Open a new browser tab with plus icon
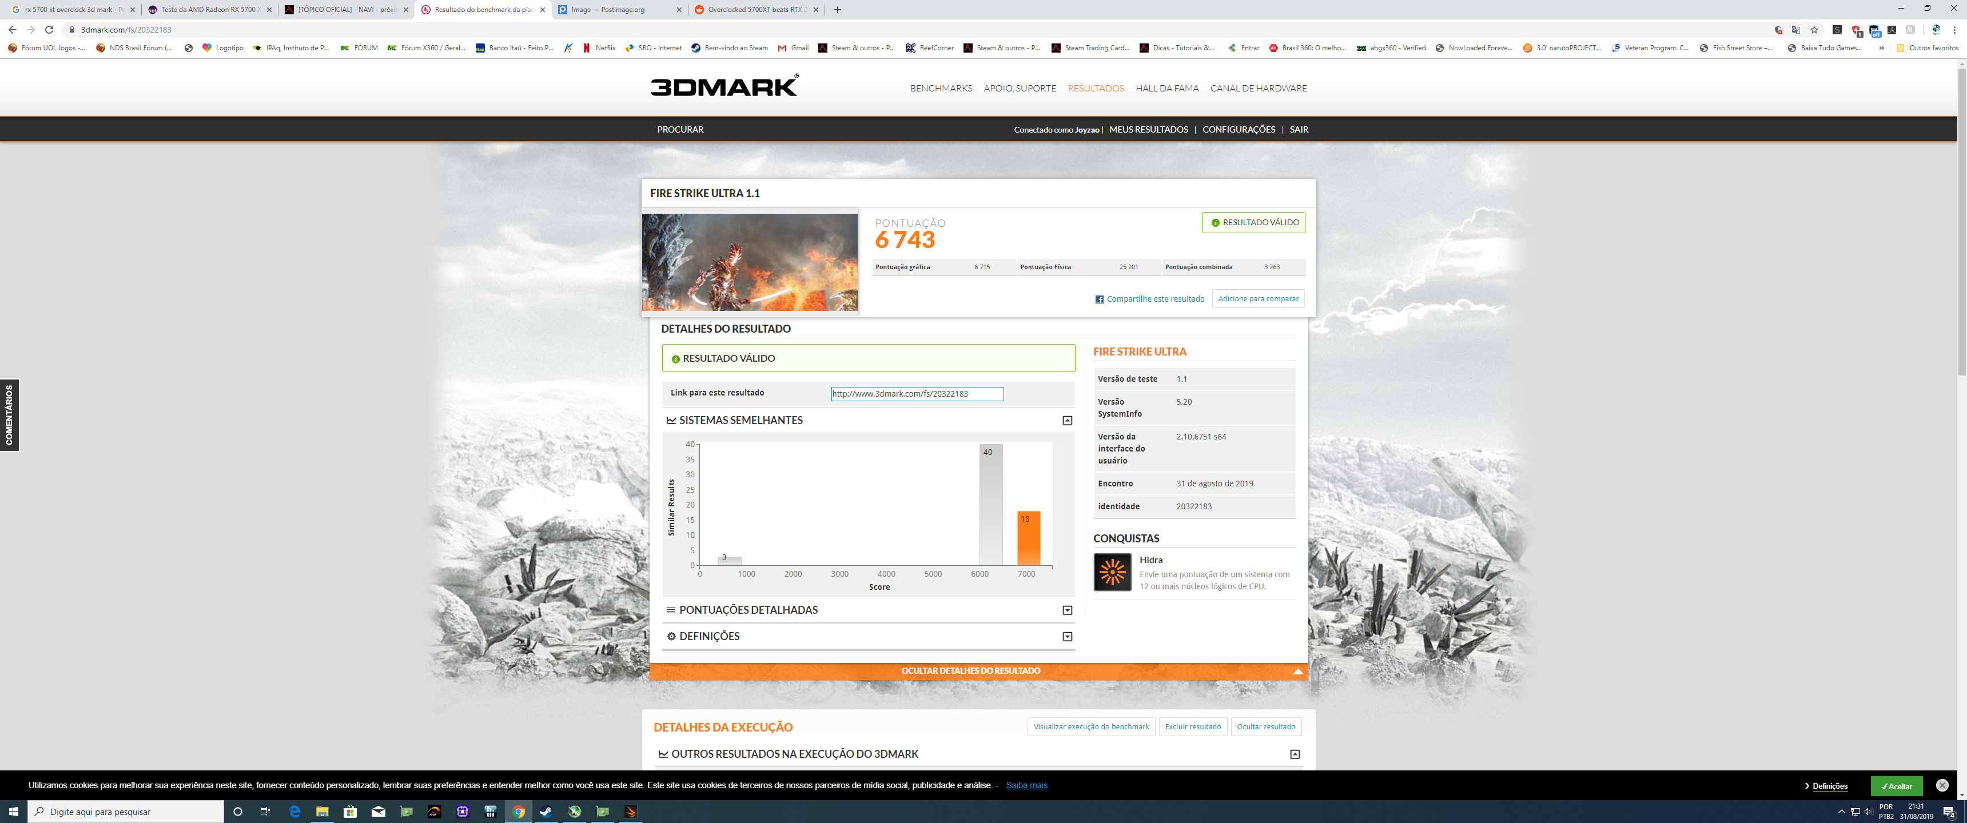1967x823 pixels. (838, 10)
